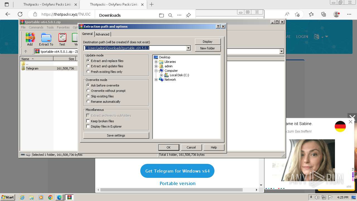
Task: Click the Add toolbar icon in WinRAR
Action: tap(30, 39)
